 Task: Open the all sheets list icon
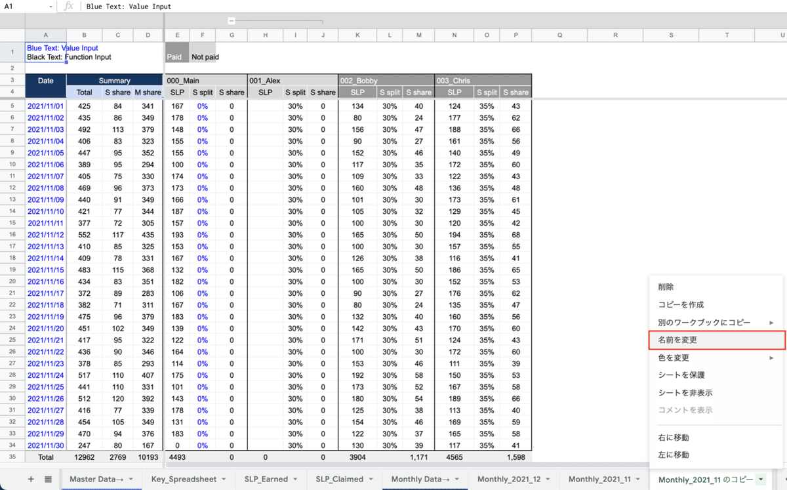click(48, 480)
